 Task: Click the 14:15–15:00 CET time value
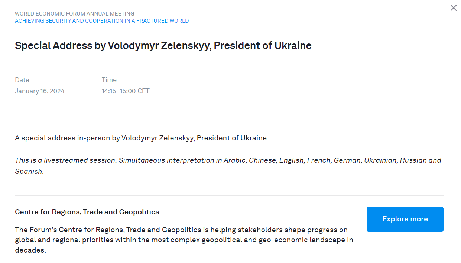(x=126, y=91)
